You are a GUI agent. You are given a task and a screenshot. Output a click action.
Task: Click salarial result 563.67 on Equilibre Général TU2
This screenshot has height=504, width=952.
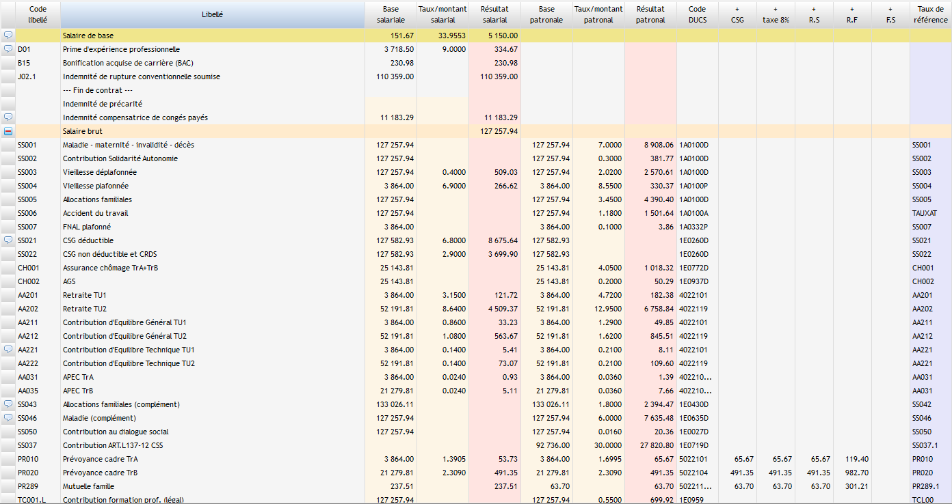(507, 336)
